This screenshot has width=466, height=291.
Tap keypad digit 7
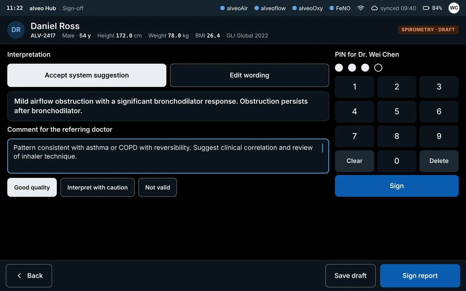[x=355, y=136]
